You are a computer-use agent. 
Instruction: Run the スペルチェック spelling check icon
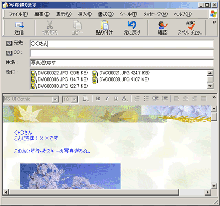191,25
